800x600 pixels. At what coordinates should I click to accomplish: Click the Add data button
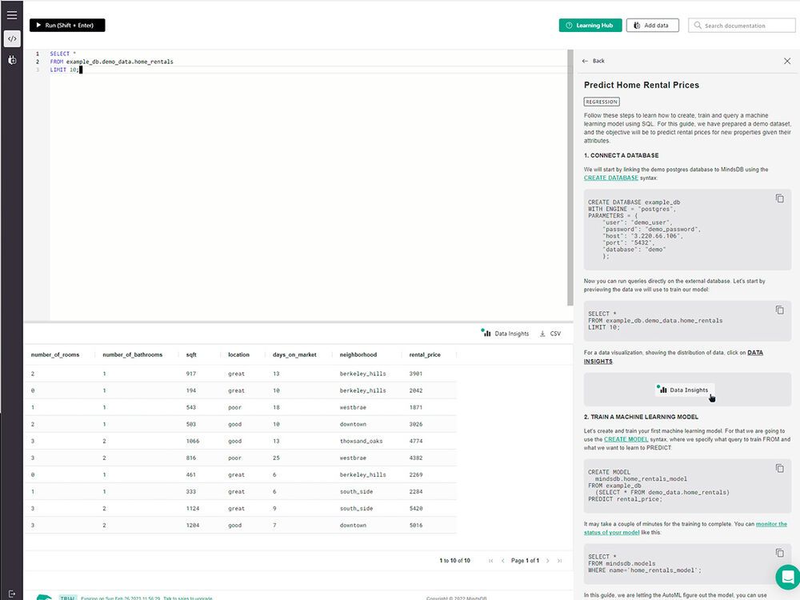(652, 25)
